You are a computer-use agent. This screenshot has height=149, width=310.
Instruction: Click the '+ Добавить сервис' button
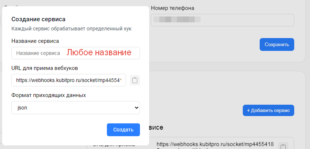click(x=268, y=110)
